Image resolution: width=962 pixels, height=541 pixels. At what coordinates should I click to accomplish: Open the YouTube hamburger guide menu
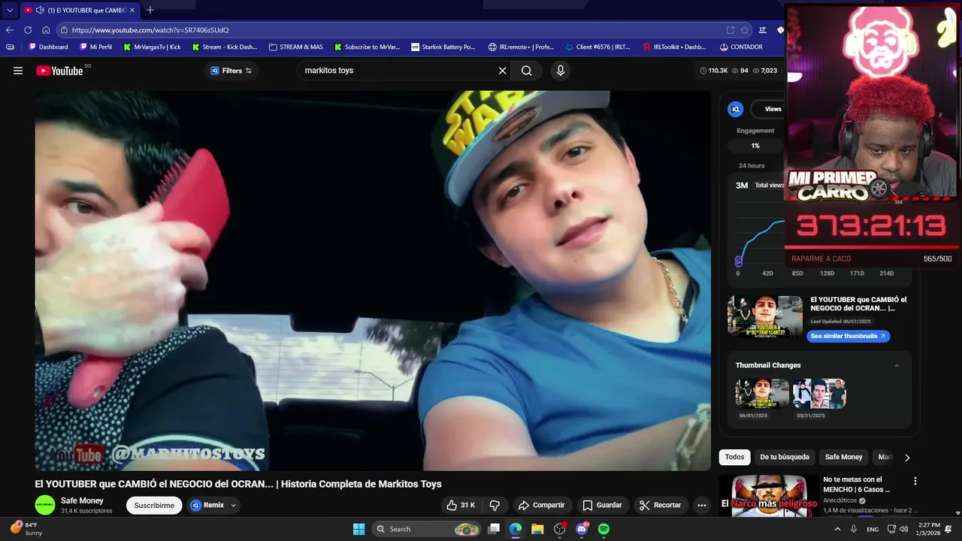tap(18, 71)
